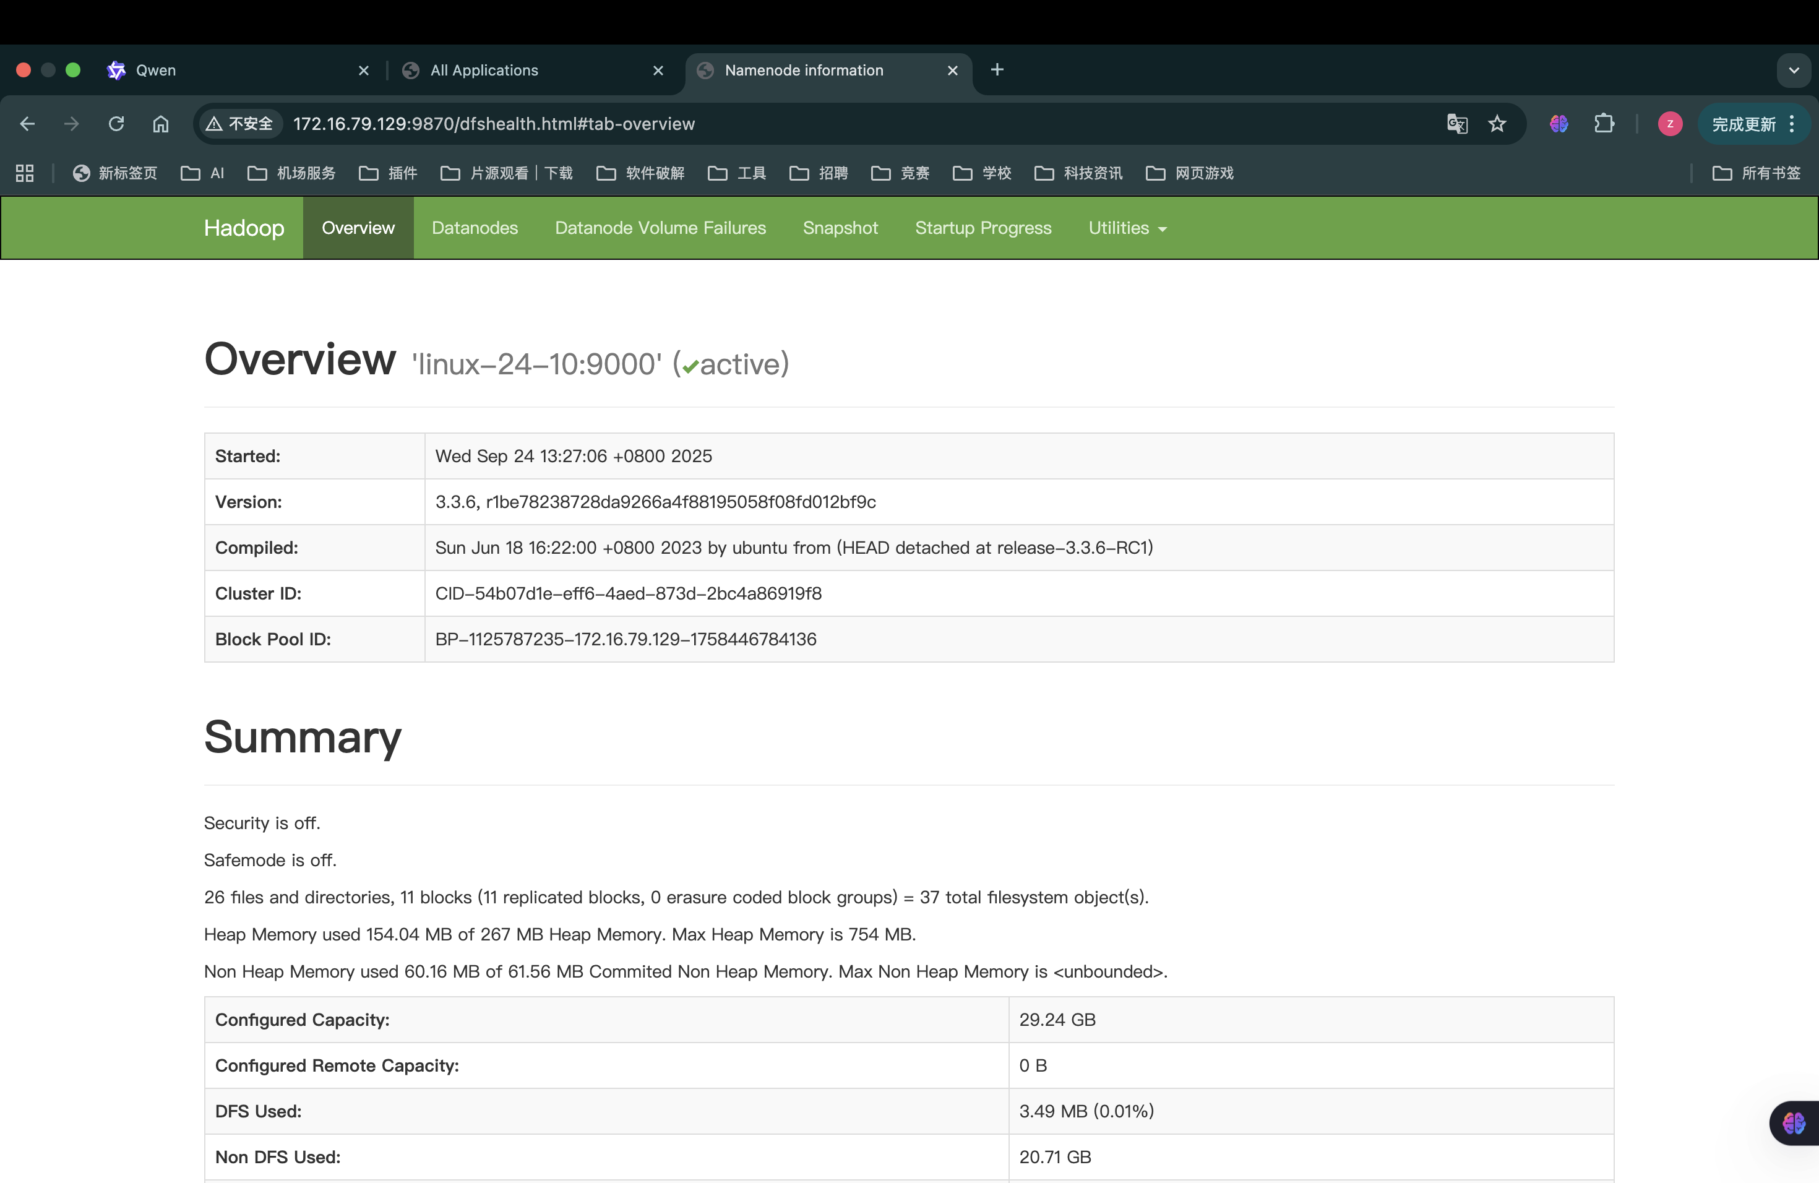The height and width of the screenshot is (1183, 1819).
Task: Click the Block Pool ID value BP-1125787235
Action: (626, 640)
